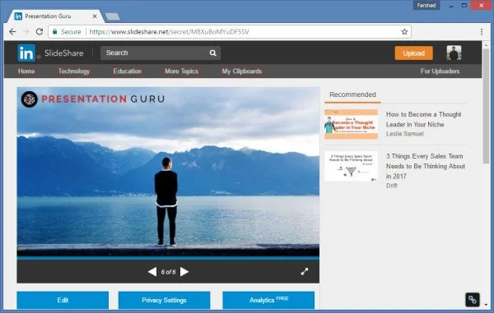Open the More Topics menu
The height and width of the screenshot is (313, 494).
pos(181,71)
